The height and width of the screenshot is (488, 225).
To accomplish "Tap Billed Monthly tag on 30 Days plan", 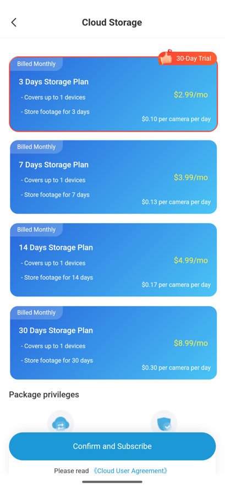I will [x=36, y=312].
